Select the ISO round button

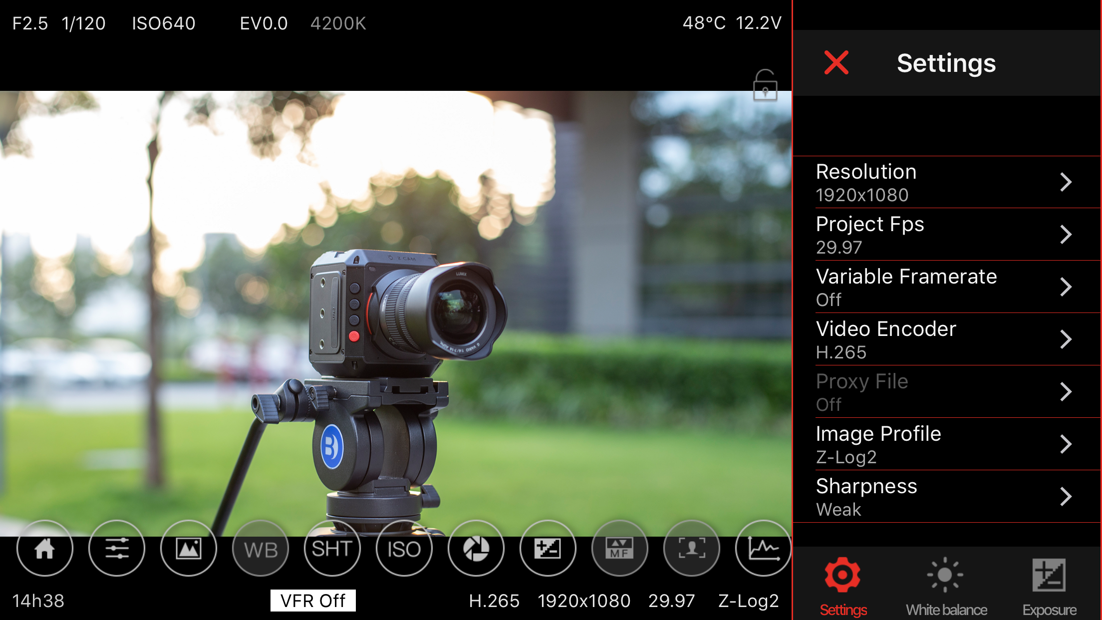[404, 549]
